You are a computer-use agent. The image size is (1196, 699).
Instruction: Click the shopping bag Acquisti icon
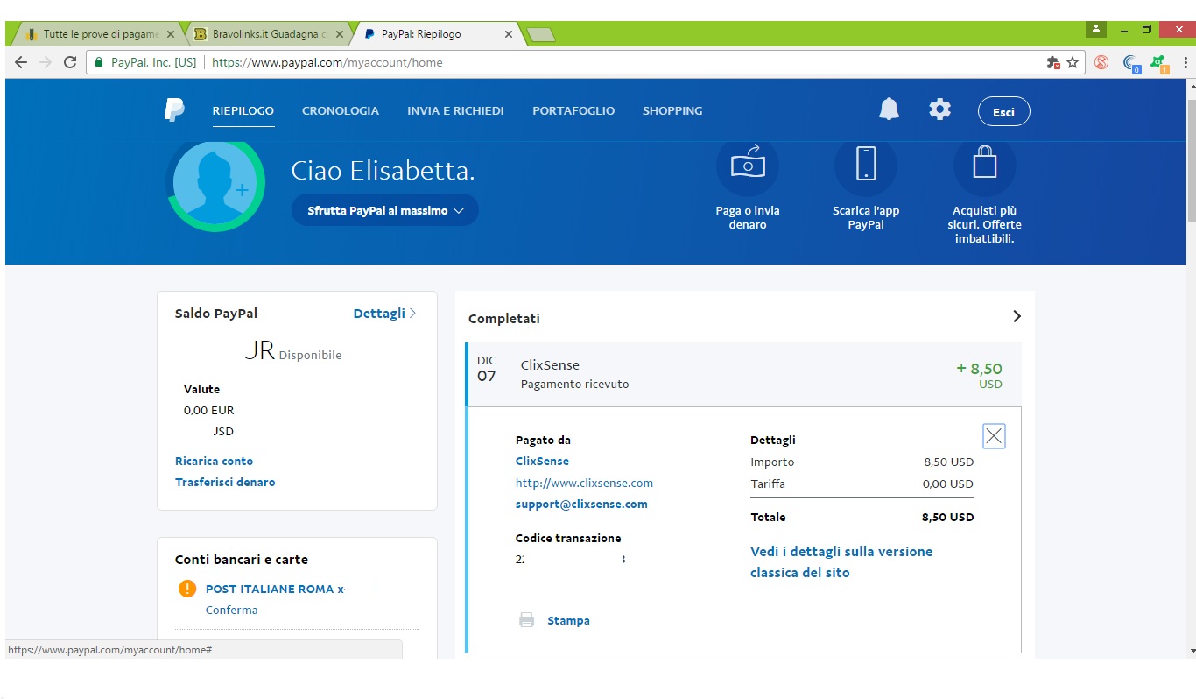(985, 165)
